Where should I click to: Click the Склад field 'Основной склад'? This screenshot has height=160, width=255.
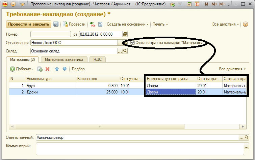tap(74, 51)
